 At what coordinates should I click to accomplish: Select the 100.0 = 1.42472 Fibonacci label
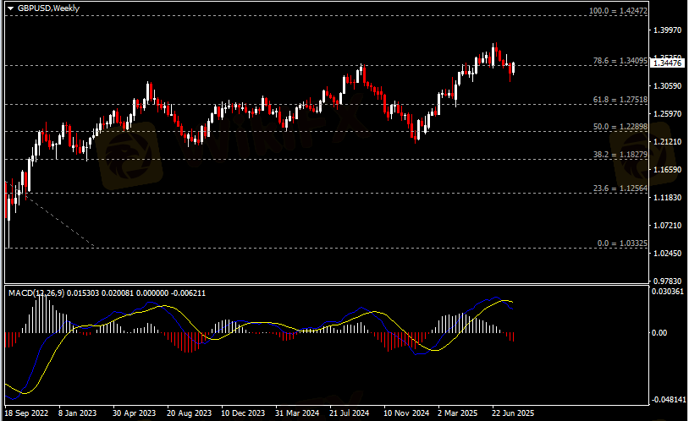pyautogui.click(x=618, y=10)
